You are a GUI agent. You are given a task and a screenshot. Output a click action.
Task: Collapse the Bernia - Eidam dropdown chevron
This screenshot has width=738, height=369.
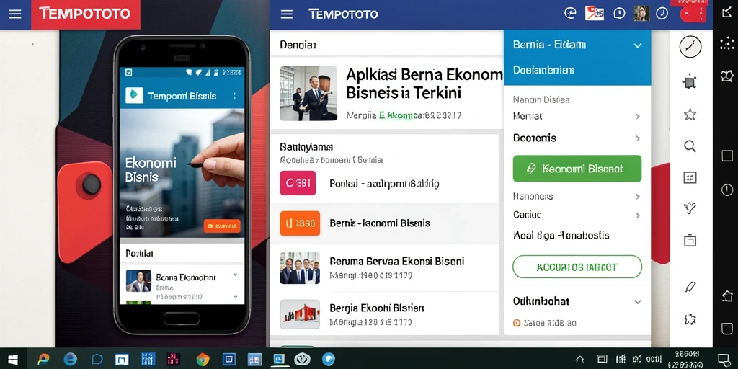click(x=638, y=45)
